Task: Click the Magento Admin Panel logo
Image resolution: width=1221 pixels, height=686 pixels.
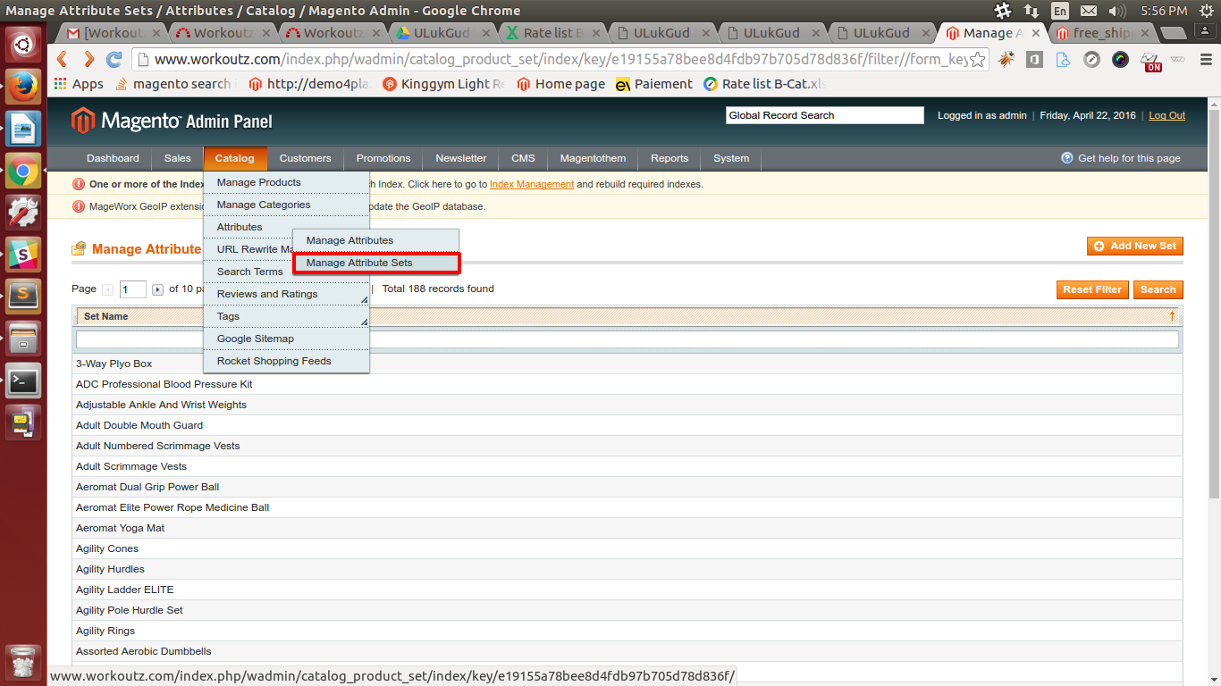Action: 172,121
